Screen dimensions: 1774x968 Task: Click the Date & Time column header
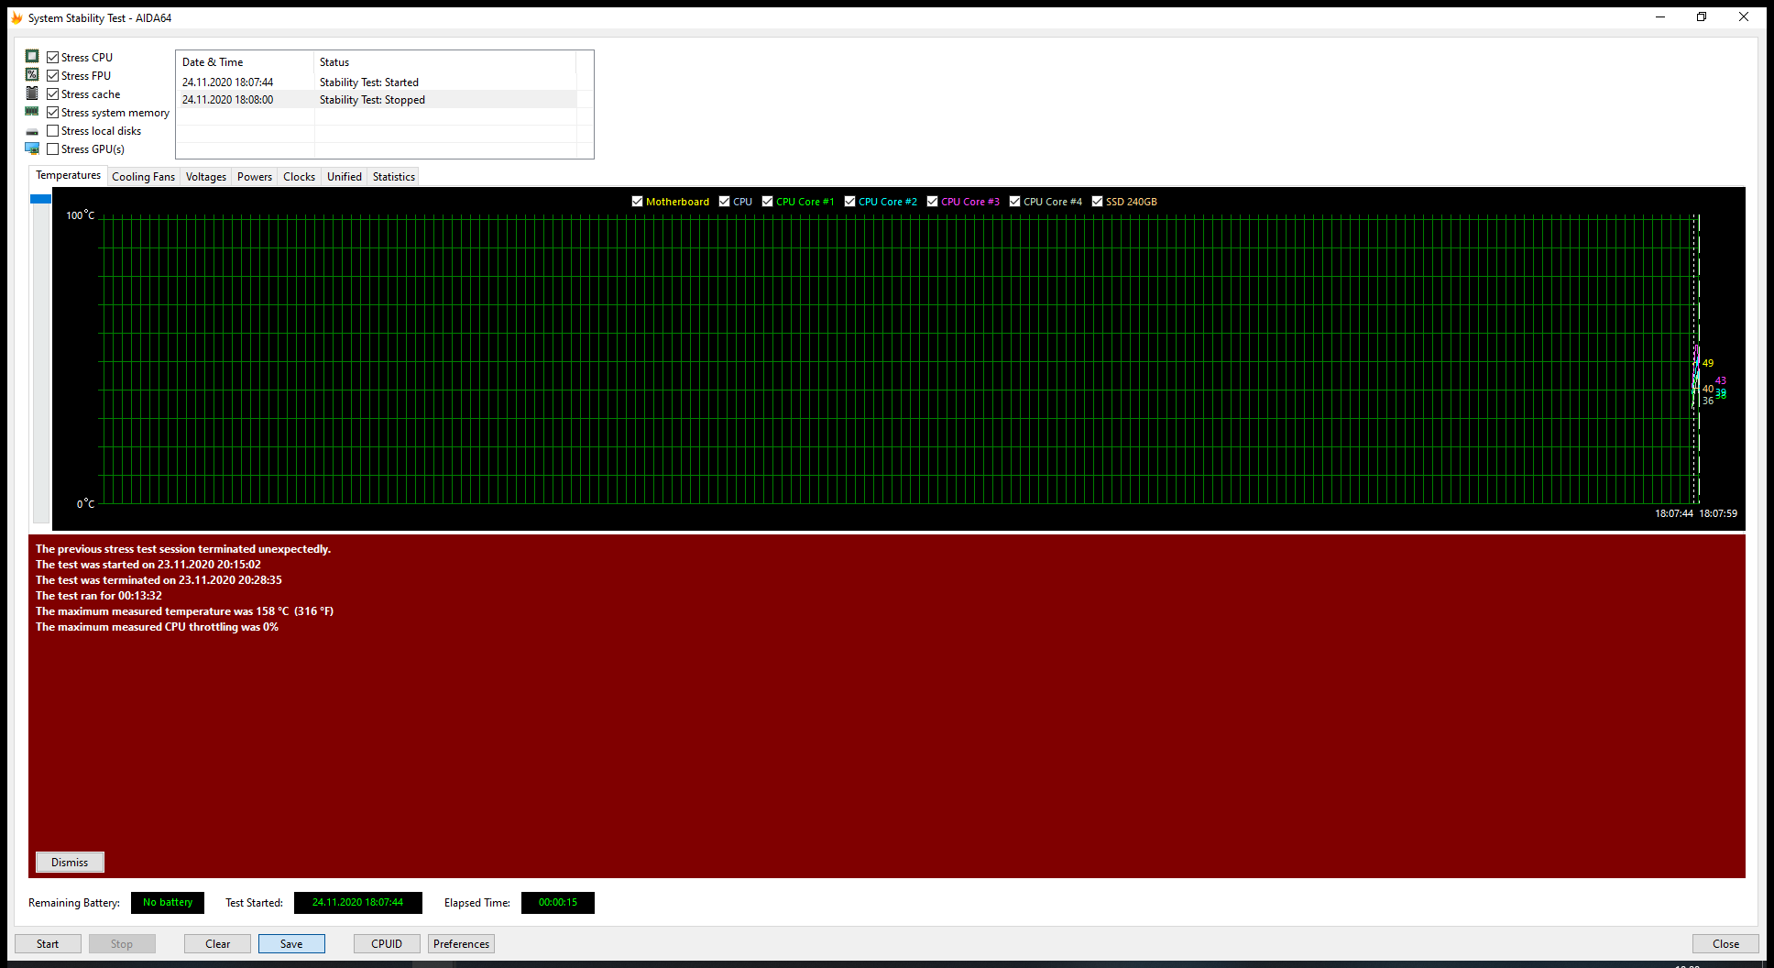245,62
